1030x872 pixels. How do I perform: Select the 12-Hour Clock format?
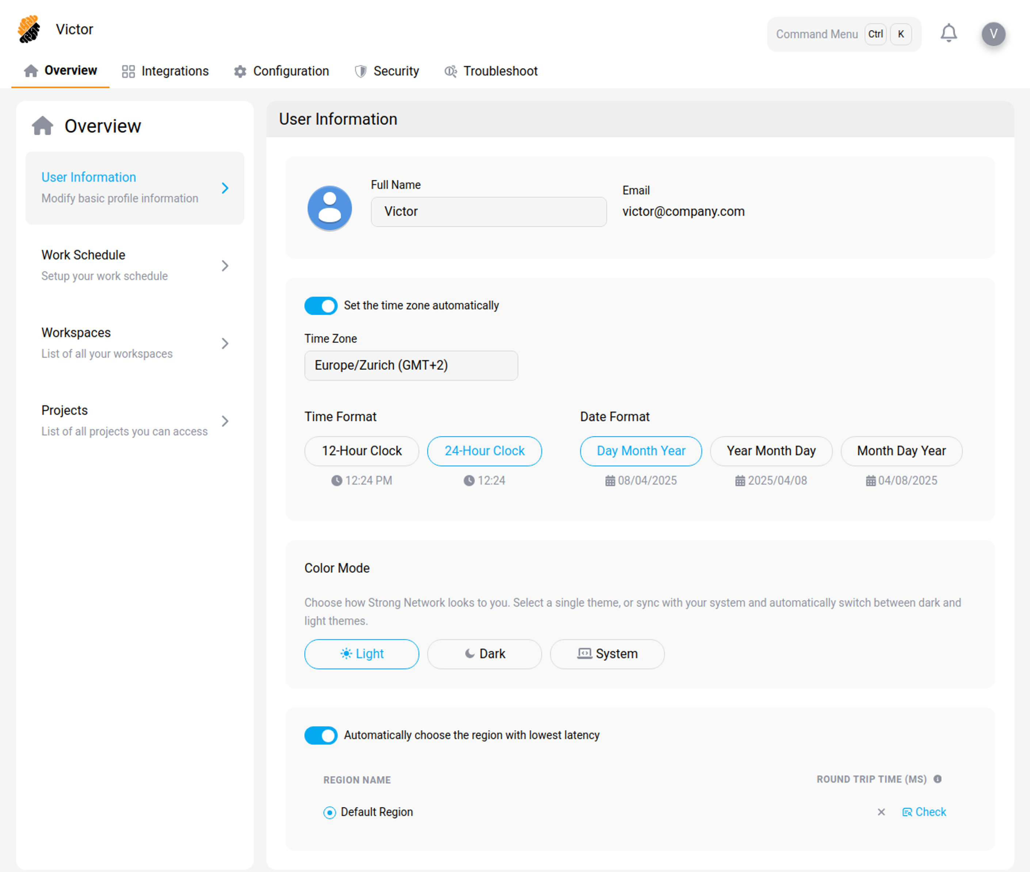tap(361, 451)
